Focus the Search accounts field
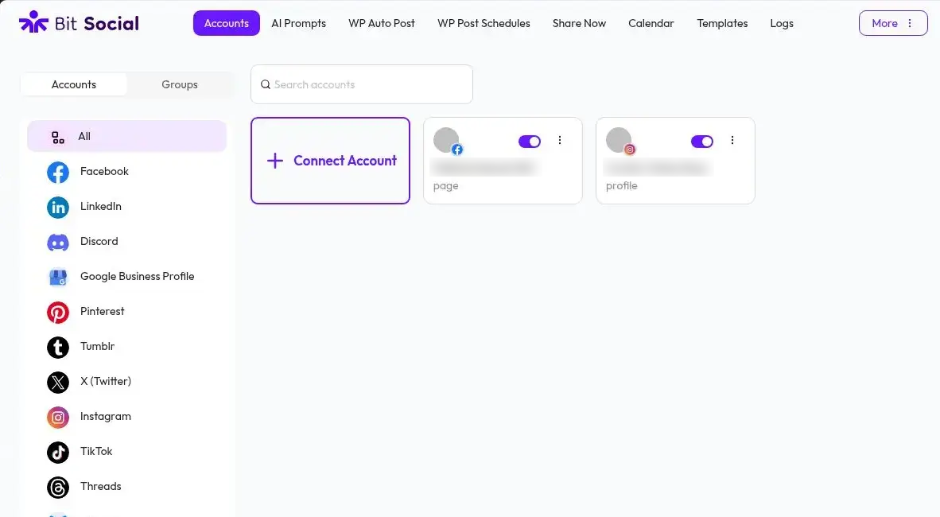Screen dimensions: 940x517 click(362, 84)
